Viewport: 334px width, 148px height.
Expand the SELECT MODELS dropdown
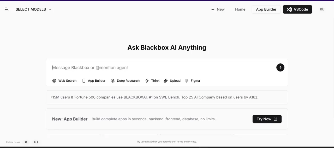coord(33,9)
